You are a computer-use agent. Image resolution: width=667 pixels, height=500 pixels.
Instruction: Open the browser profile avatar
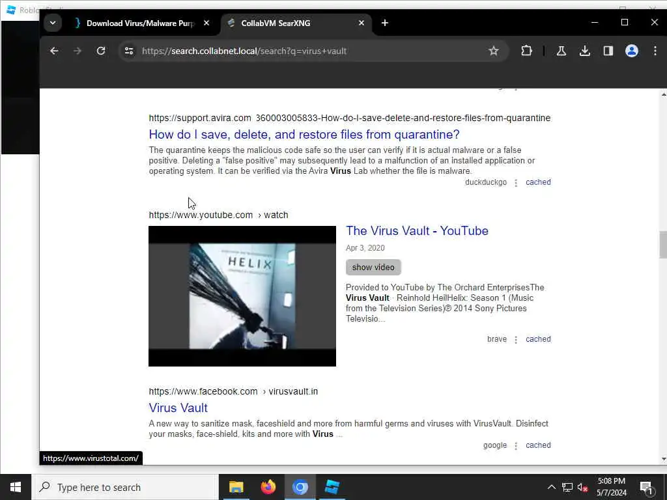pyautogui.click(x=632, y=51)
